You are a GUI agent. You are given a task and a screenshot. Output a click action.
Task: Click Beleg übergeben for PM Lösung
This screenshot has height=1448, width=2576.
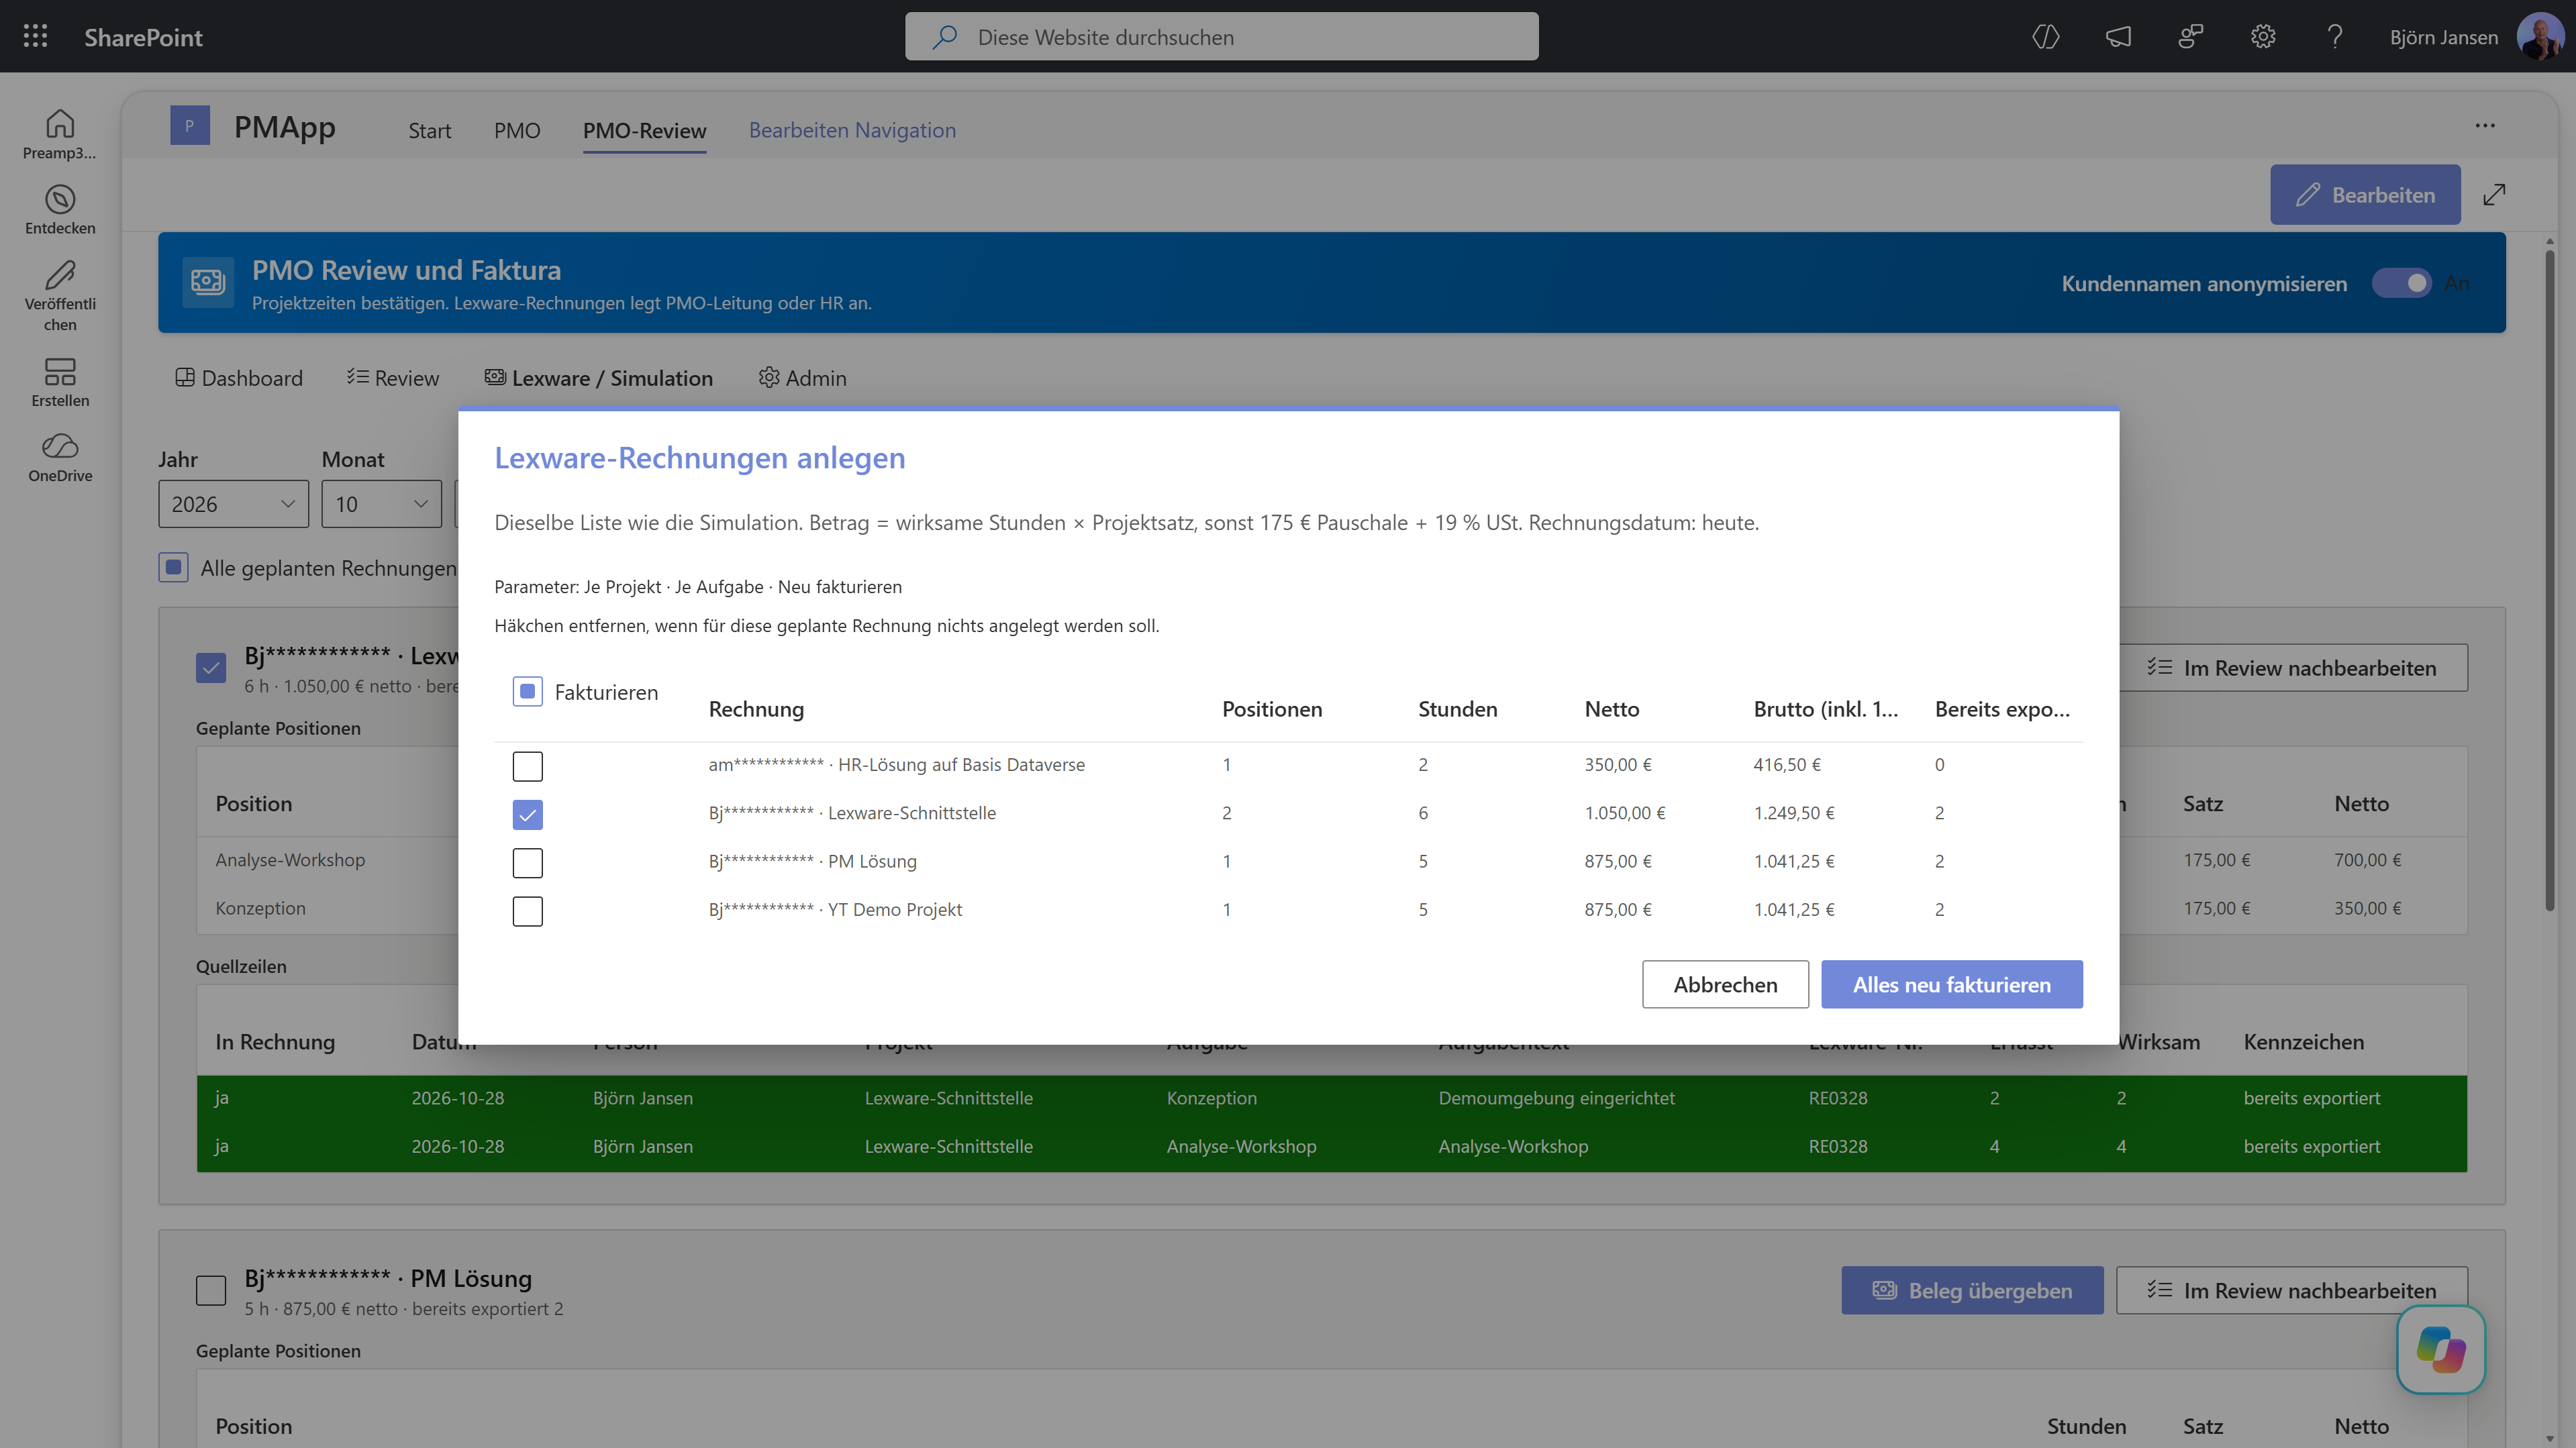click(x=1972, y=1290)
